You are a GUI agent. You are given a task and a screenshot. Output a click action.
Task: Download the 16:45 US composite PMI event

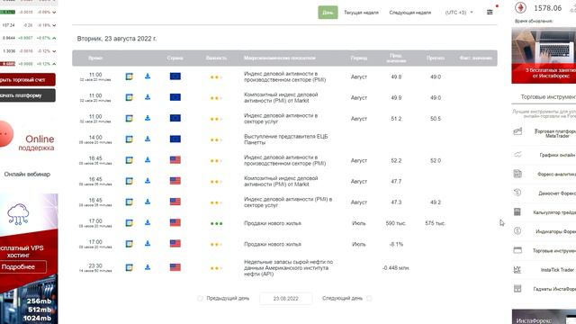(x=148, y=181)
